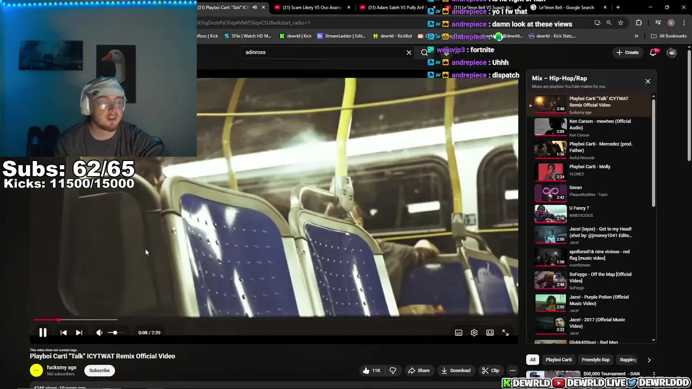
Task: Open YouTube notifications bell
Action: click(653, 52)
